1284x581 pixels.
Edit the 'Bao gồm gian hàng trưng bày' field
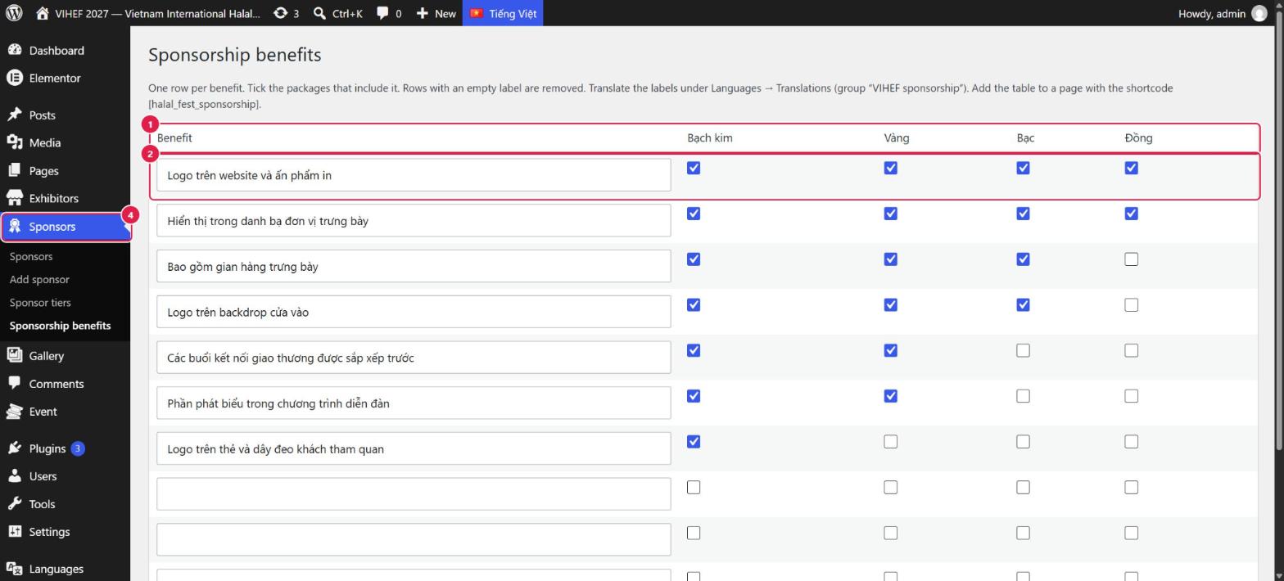414,266
